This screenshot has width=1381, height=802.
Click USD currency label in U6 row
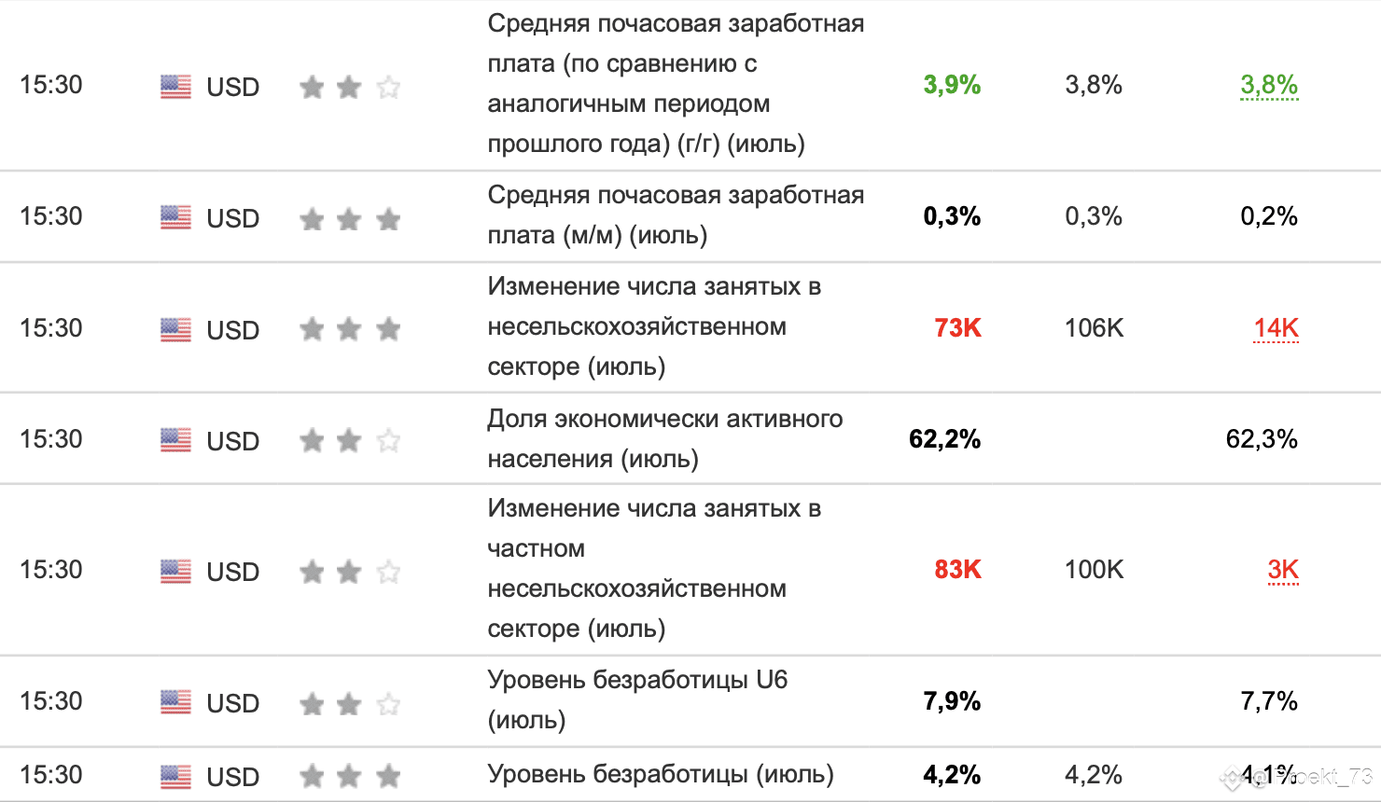click(232, 703)
